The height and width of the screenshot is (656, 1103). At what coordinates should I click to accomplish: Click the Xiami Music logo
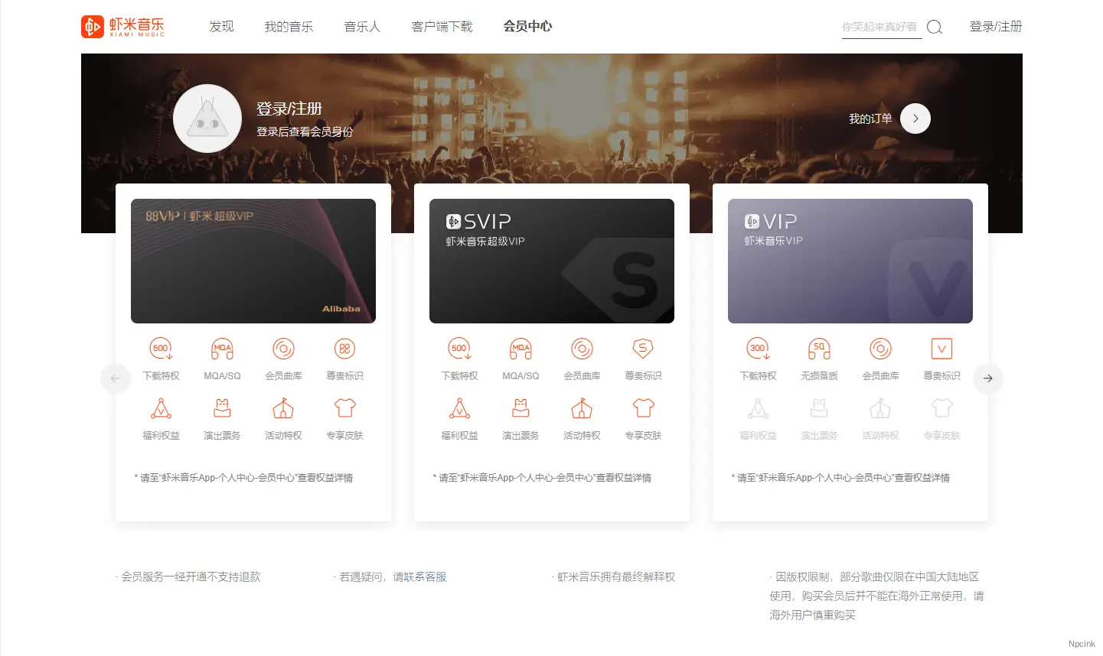tap(122, 27)
